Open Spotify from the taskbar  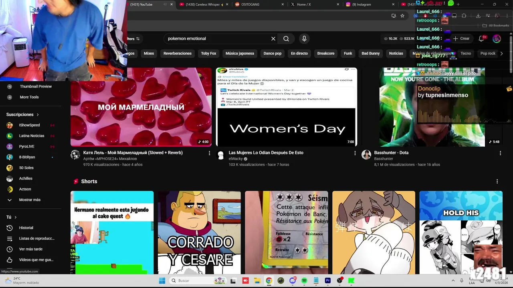304,281
